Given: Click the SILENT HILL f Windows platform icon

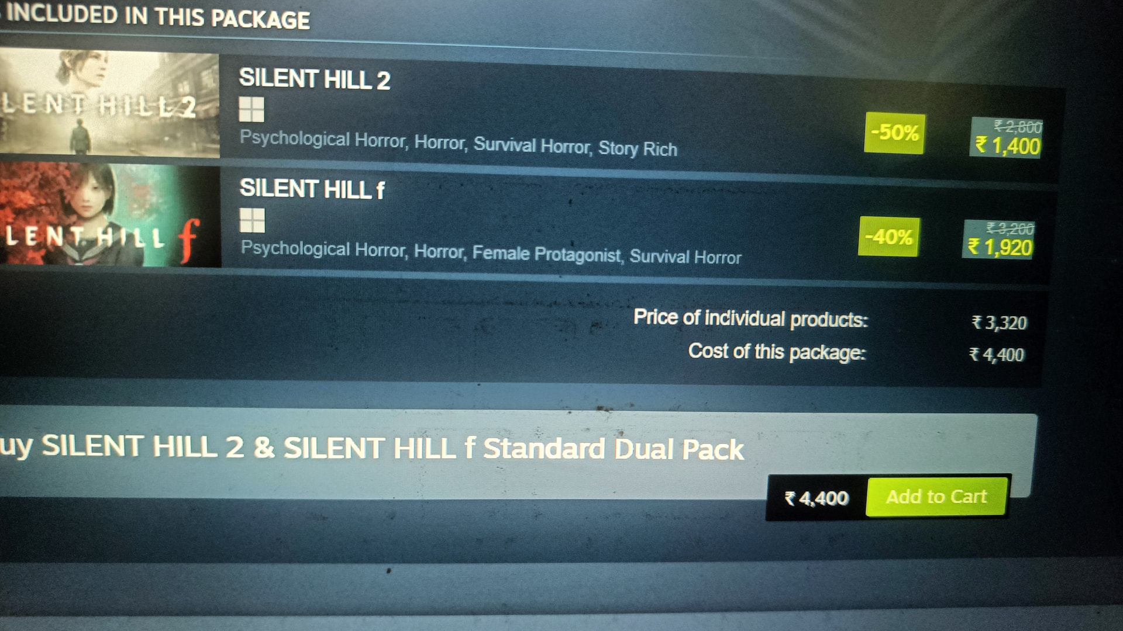Looking at the screenshot, I should click(252, 220).
